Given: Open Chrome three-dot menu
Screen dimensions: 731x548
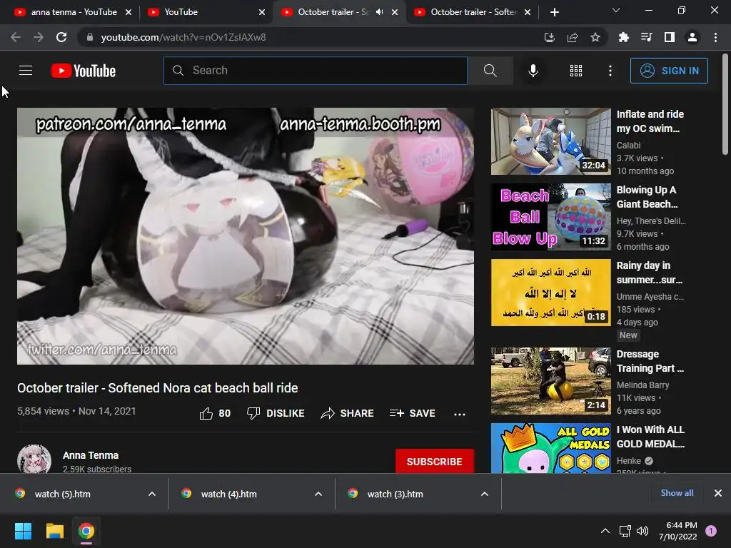Looking at the screenshot, I should click(x=715, y=37).
